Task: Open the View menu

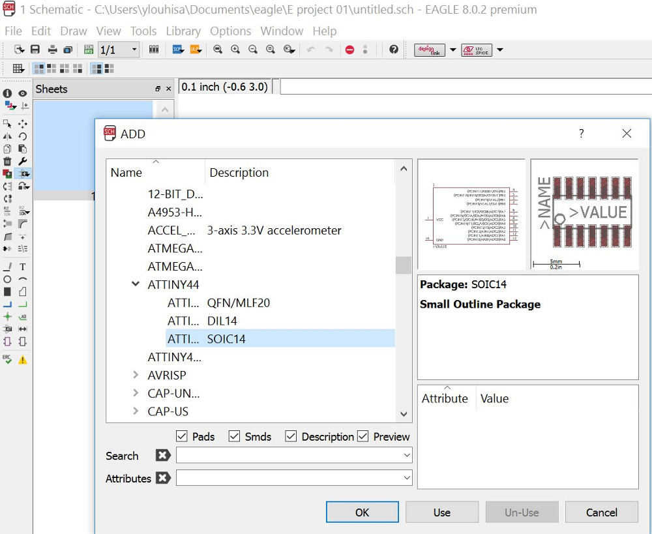Action: (x=108, y=31)
